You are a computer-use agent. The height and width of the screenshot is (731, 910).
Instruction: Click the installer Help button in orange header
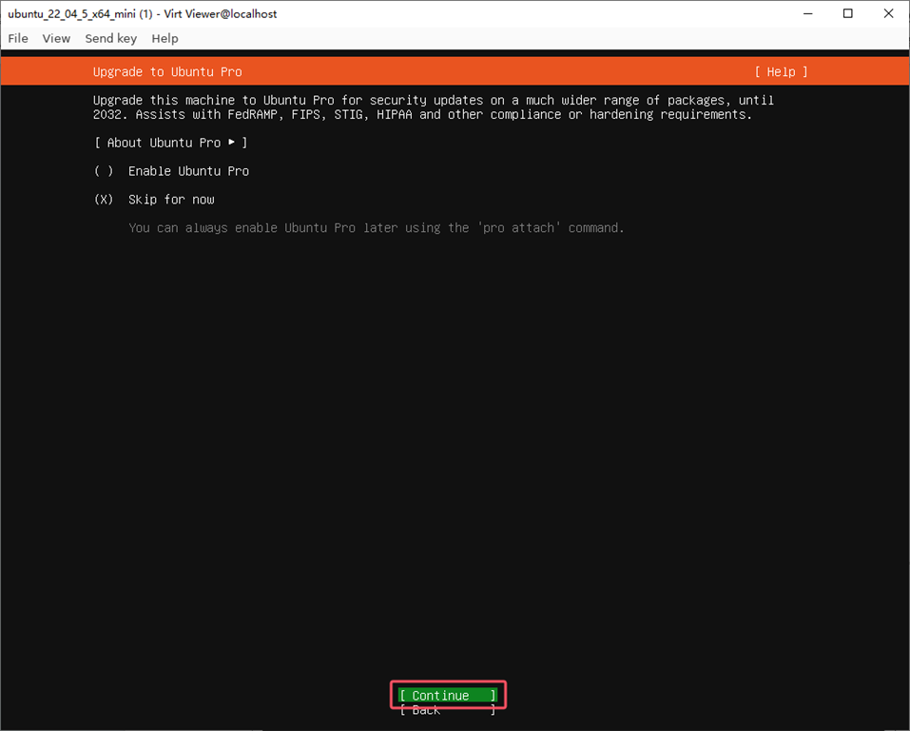tap(782, 72)
